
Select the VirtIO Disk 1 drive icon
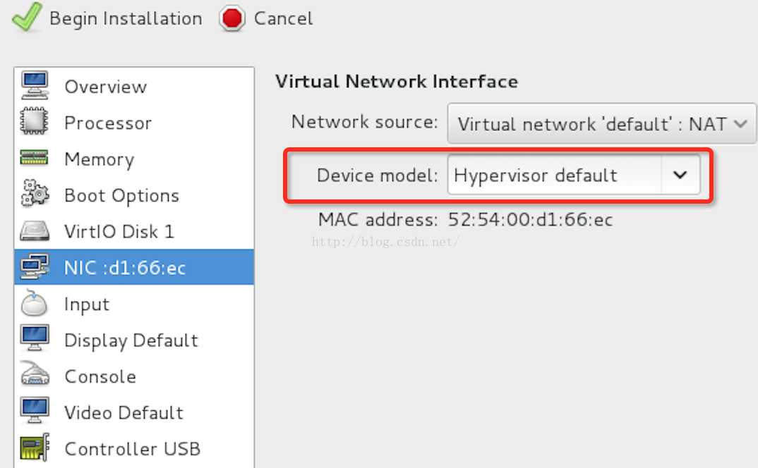coord(35,231)
